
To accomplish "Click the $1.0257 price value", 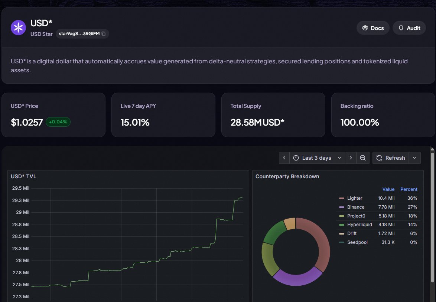I will pyautogui.click(x=27, y=122).
